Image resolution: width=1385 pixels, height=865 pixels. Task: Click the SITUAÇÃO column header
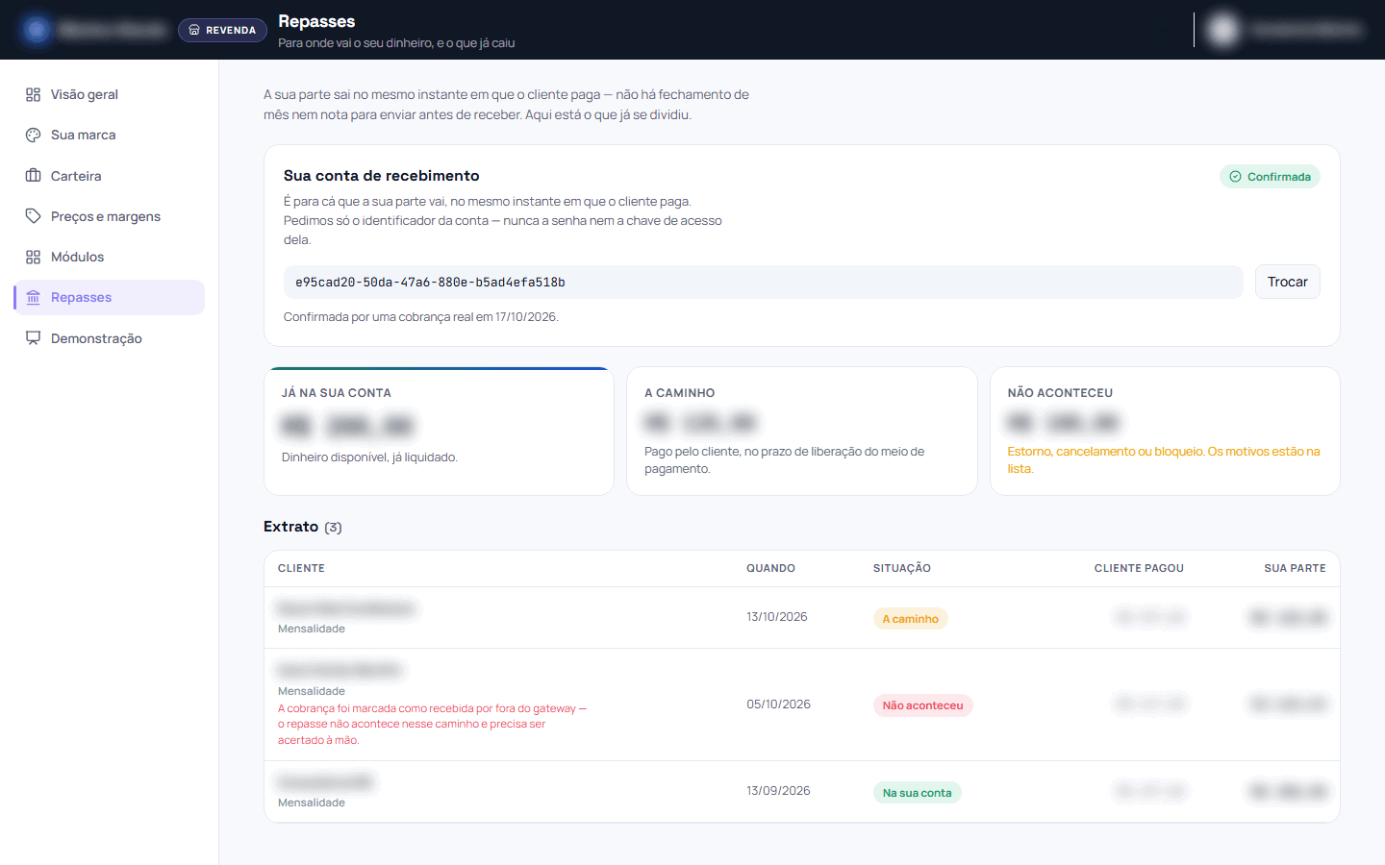[x=901, y=568]
